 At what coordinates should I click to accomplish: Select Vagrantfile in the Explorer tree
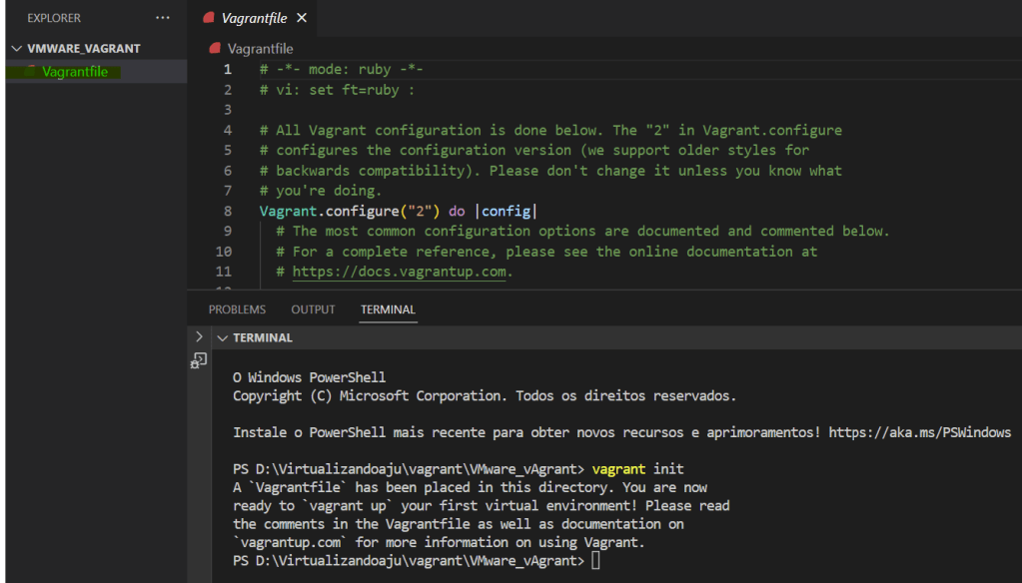click(x=75, y=72)
